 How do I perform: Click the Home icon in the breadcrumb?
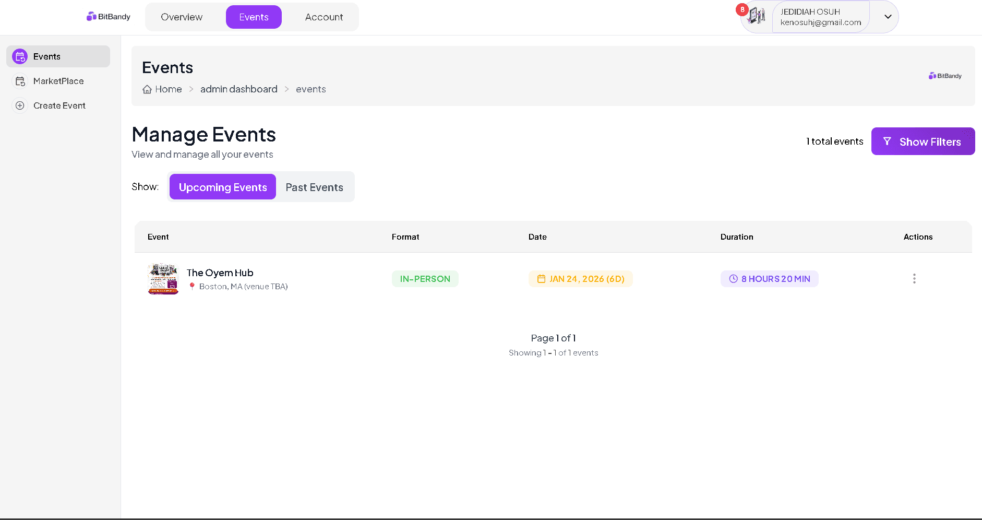(147, 89)
